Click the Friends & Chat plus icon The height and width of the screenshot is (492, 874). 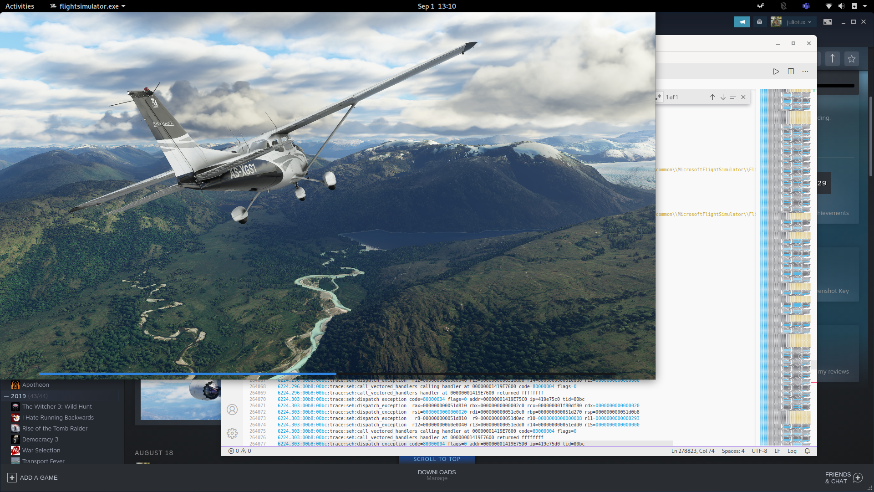coord(858,478)
